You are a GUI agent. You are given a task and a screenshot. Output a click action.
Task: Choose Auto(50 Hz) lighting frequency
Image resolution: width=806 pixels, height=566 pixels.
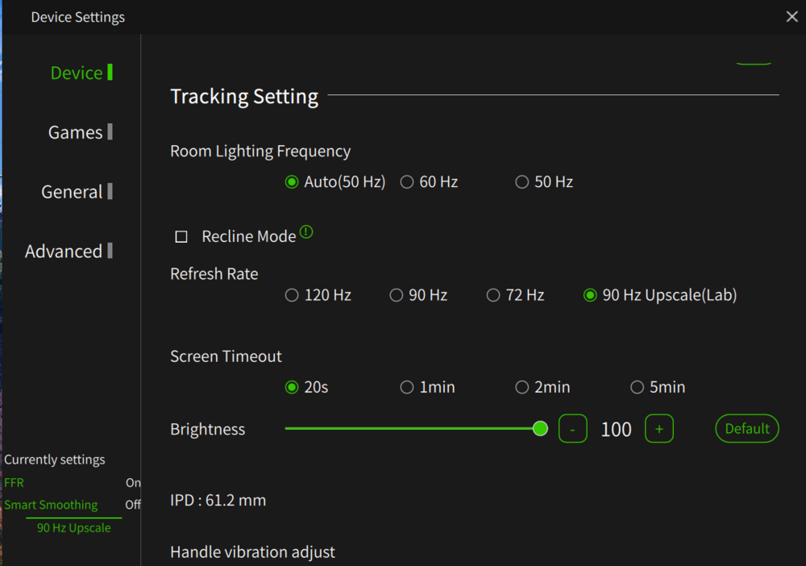coord(292,182)
